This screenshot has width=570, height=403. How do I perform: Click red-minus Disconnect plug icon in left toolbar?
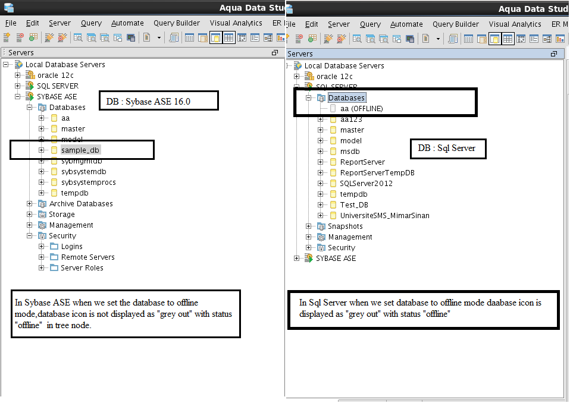[62, 37]
